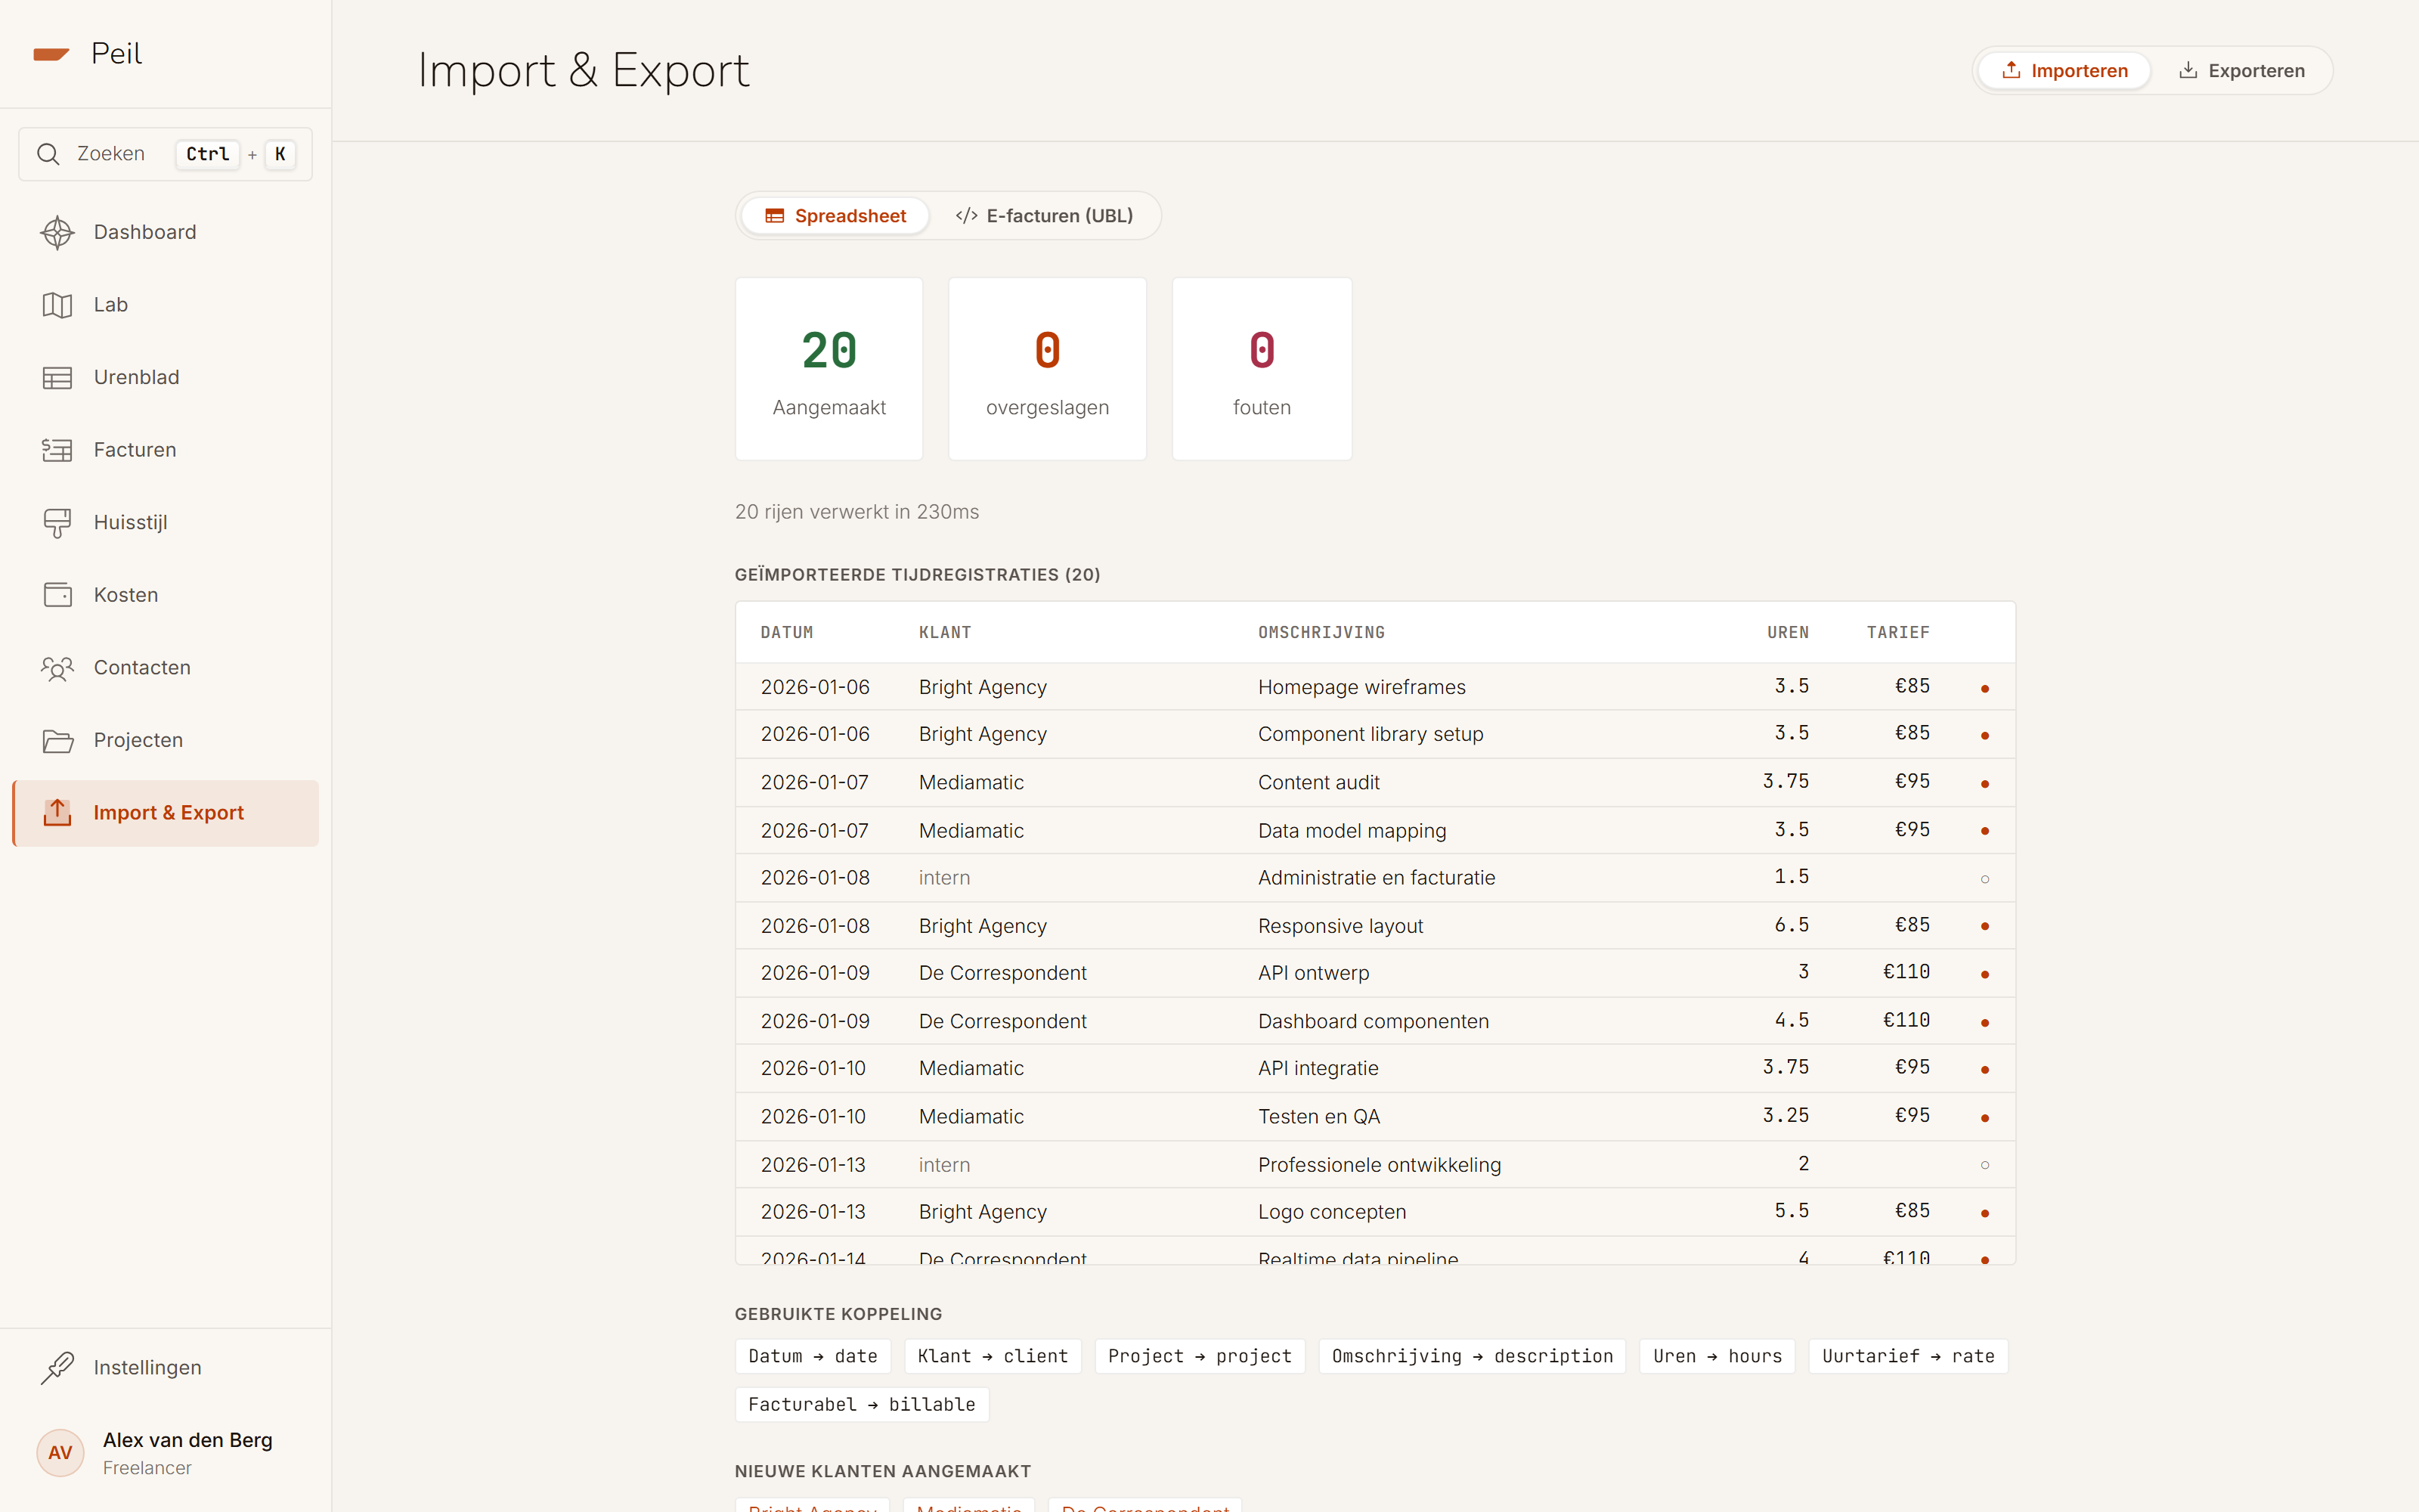Open Huisstijl via its paint roller icon
This screenshot has width=2419, height=1512.
[x=57, y=523]
